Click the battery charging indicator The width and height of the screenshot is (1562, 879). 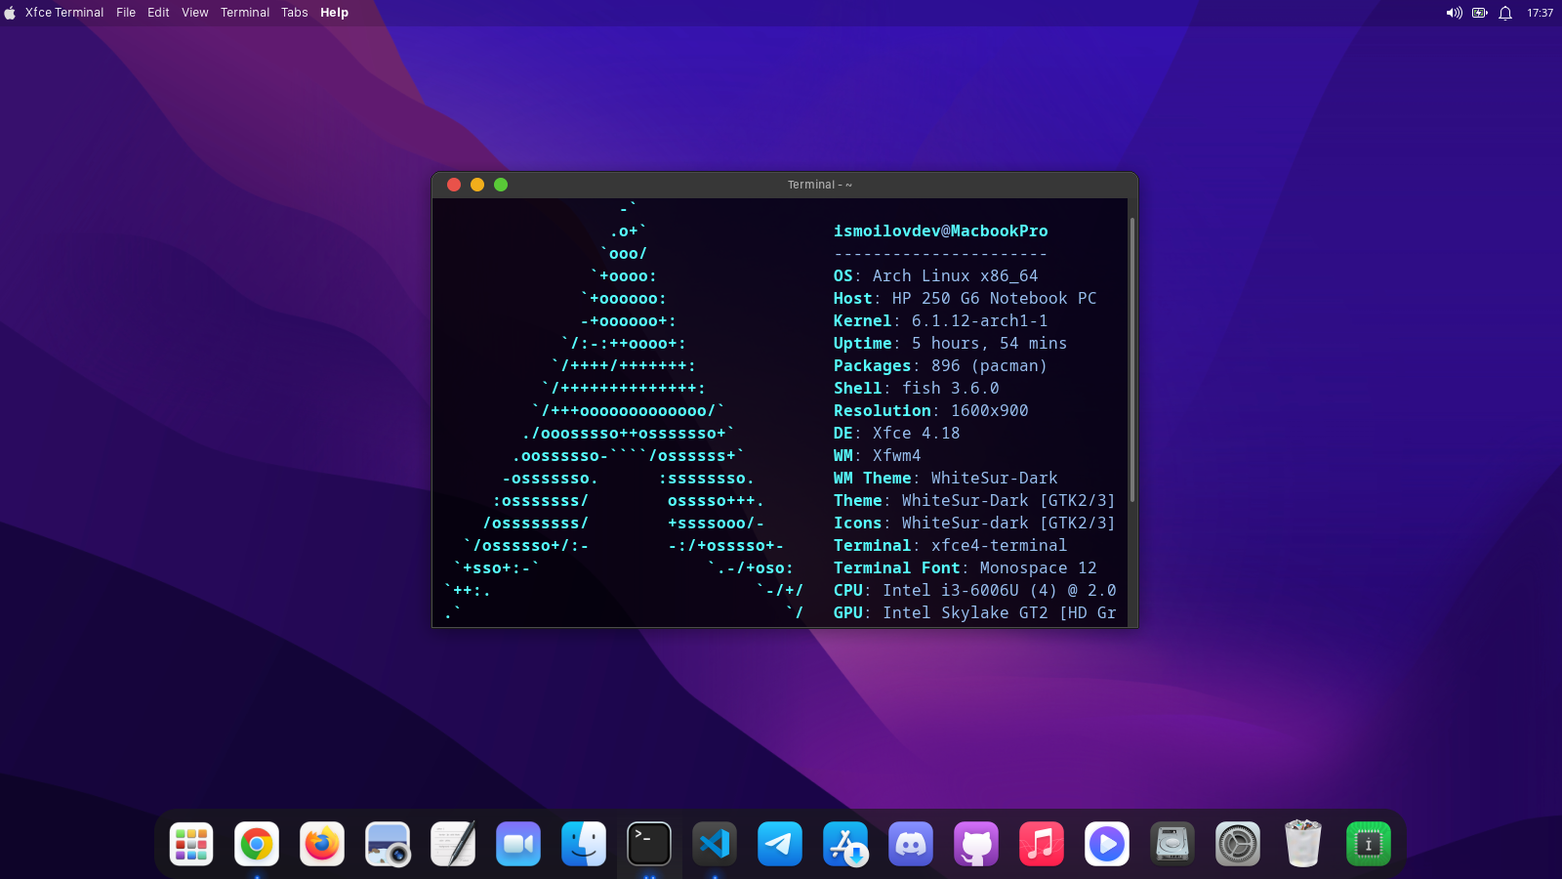pos(1480,13)
